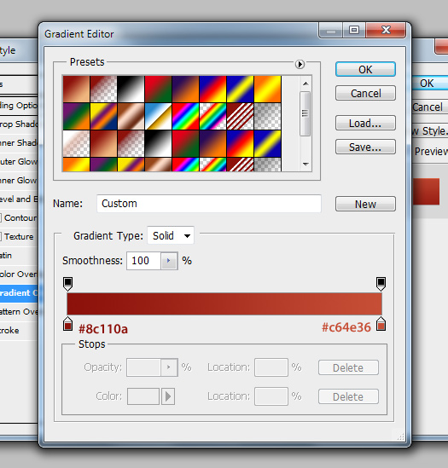Click New Style button in Layer Style
This screenshot has height=468, width=448.
point(430,130)
